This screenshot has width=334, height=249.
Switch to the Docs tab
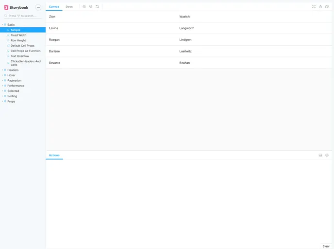tap(69, 7)
